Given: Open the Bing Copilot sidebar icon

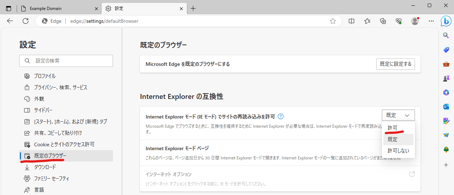Looking at the screenshot, I should [446, 21].
